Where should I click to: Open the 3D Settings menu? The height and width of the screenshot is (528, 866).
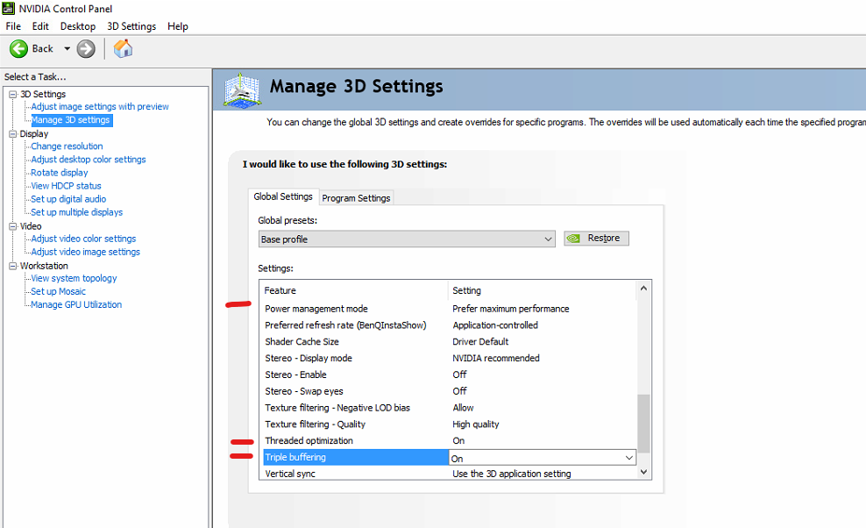click(131, 26)
